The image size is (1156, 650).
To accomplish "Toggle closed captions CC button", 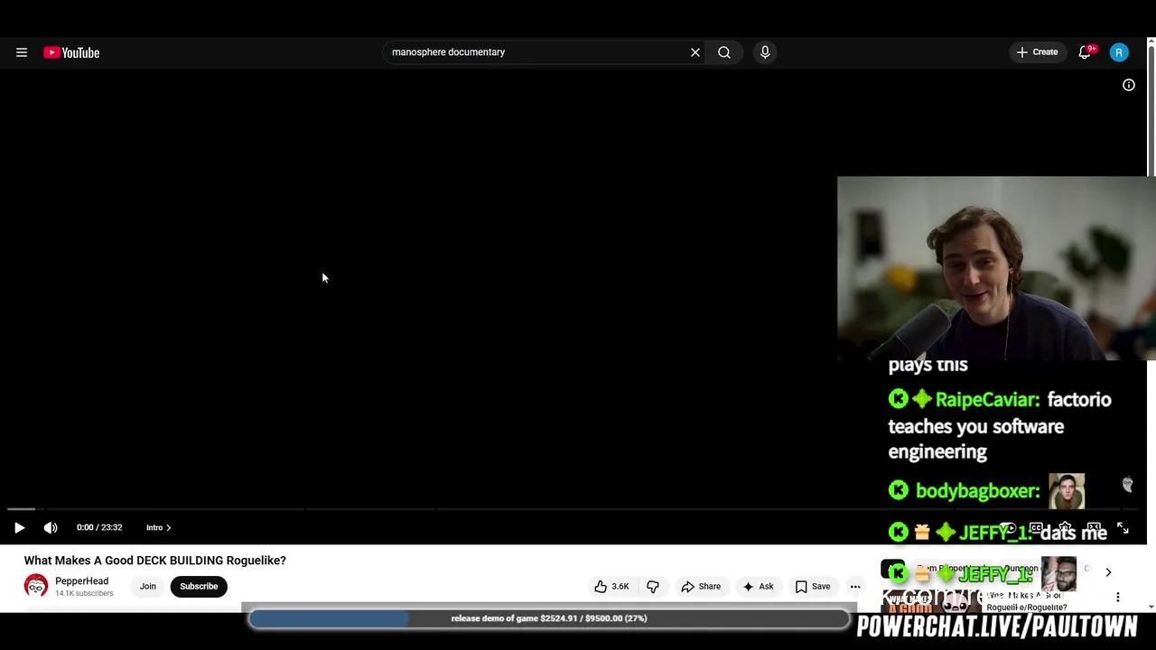I will coord(1036,528).
